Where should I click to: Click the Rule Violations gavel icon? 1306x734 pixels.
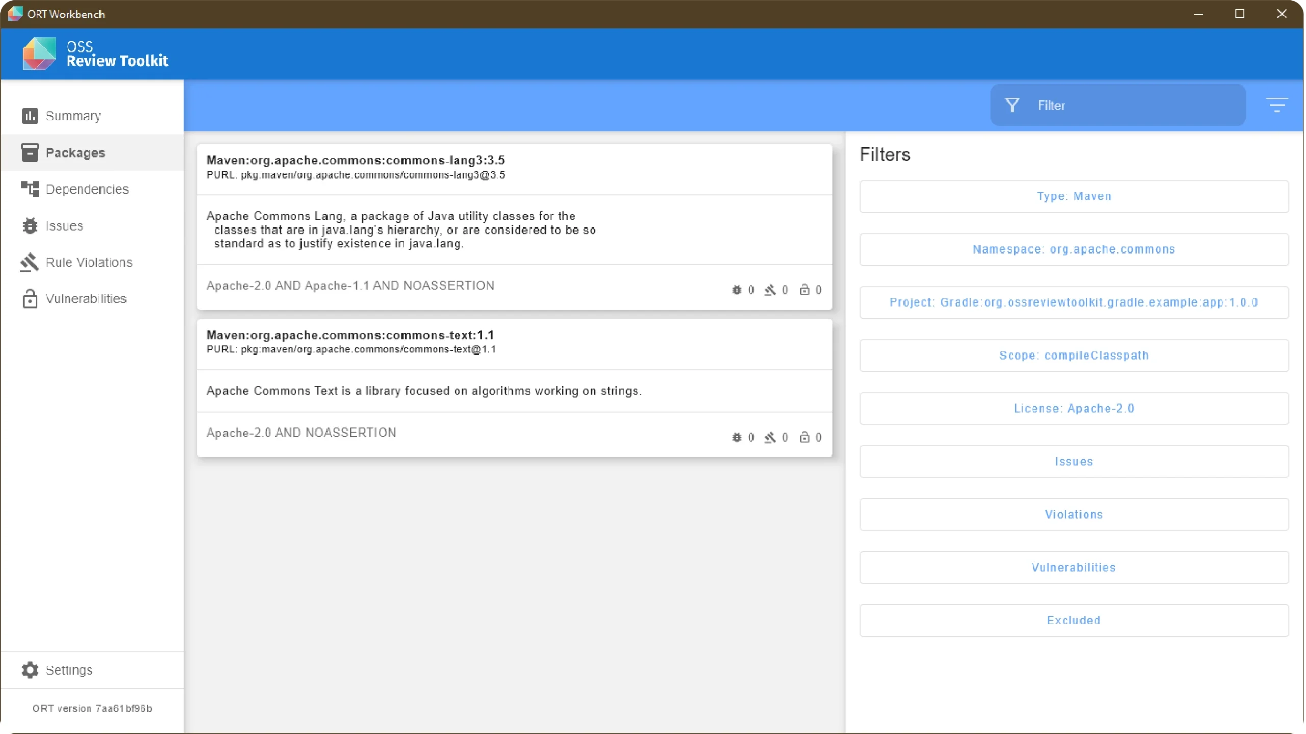coord(30,263)
